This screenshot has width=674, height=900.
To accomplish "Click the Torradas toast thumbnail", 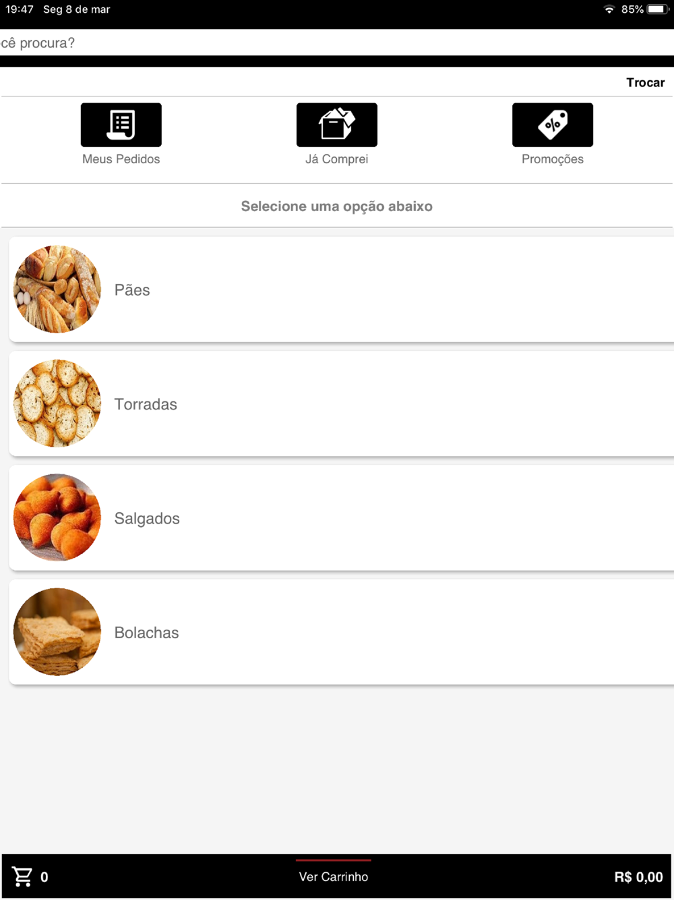I will (x=57, y=403).
